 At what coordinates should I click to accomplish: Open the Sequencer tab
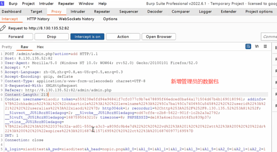(128, 12)
